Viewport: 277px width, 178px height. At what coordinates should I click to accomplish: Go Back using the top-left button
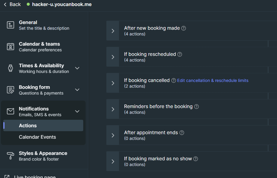tap(12, 5)
